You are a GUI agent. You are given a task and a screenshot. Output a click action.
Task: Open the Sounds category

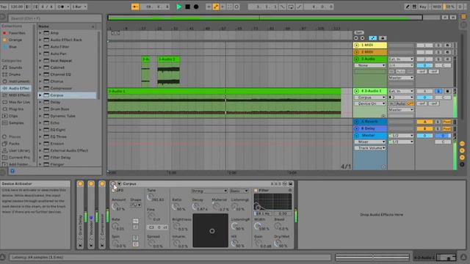coord(15,67)
